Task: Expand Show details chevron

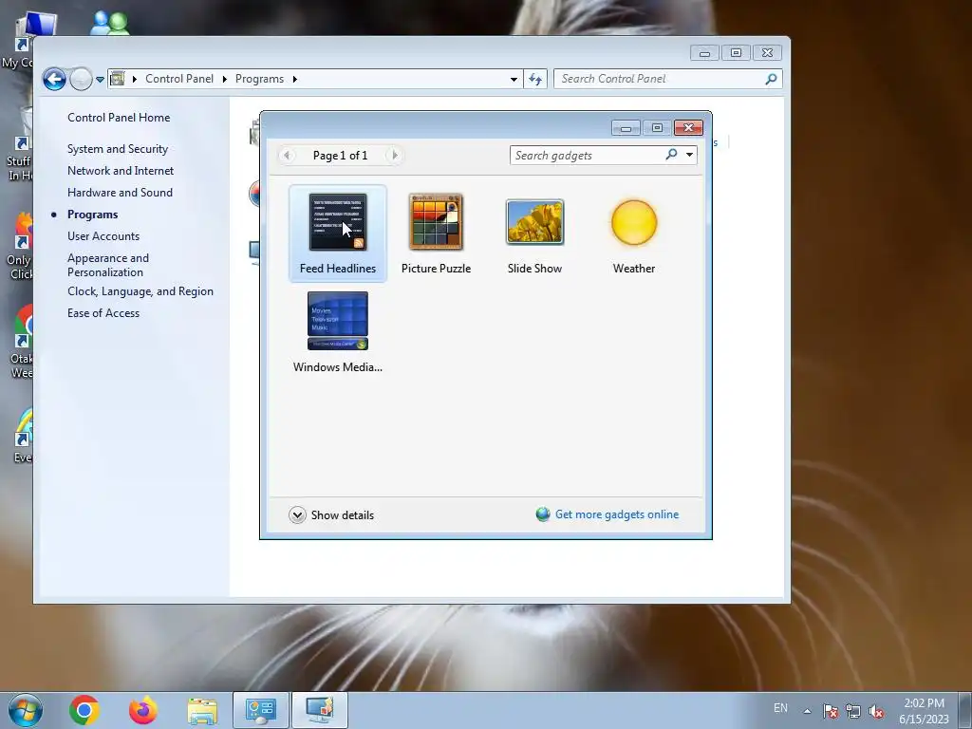Action: coord(297,515)
